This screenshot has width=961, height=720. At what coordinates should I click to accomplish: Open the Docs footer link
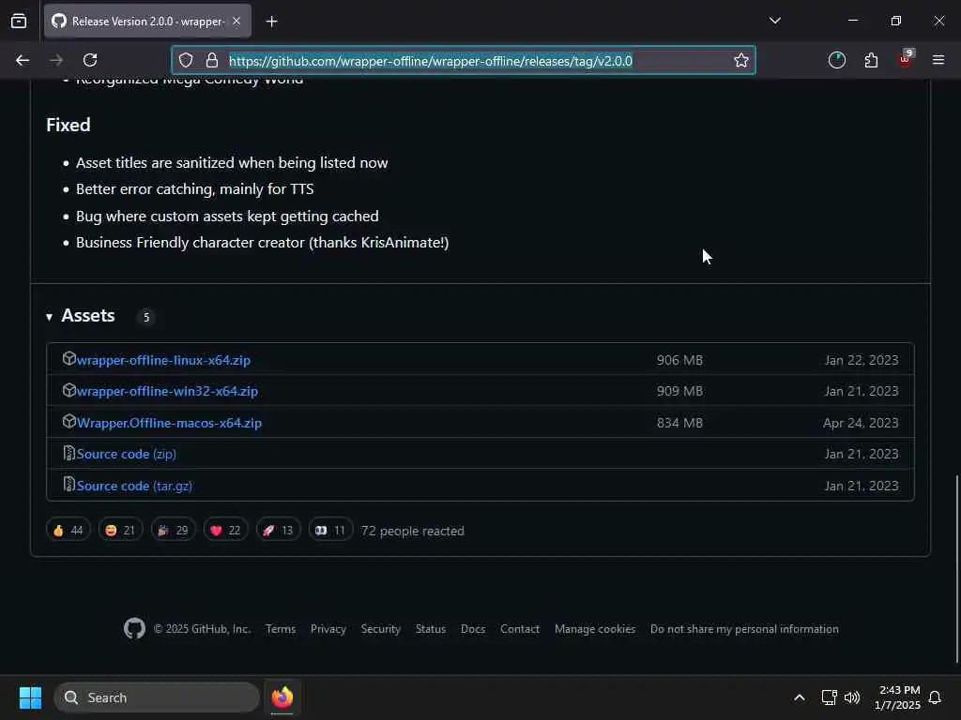click(473, 629)
